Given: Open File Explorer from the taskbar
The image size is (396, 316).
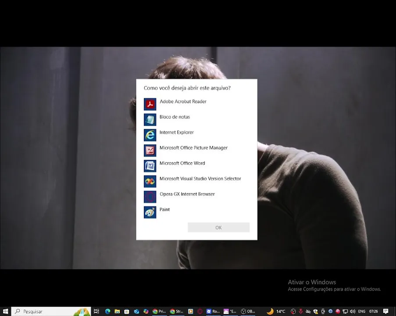Looking at the screenshot, I should click(x=117, y=312).
